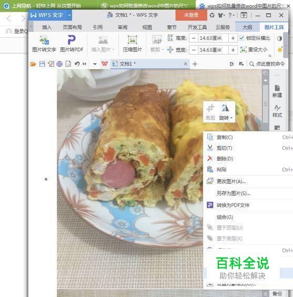Click the 裁剪 ribbon icon

(x=157, y=40)
